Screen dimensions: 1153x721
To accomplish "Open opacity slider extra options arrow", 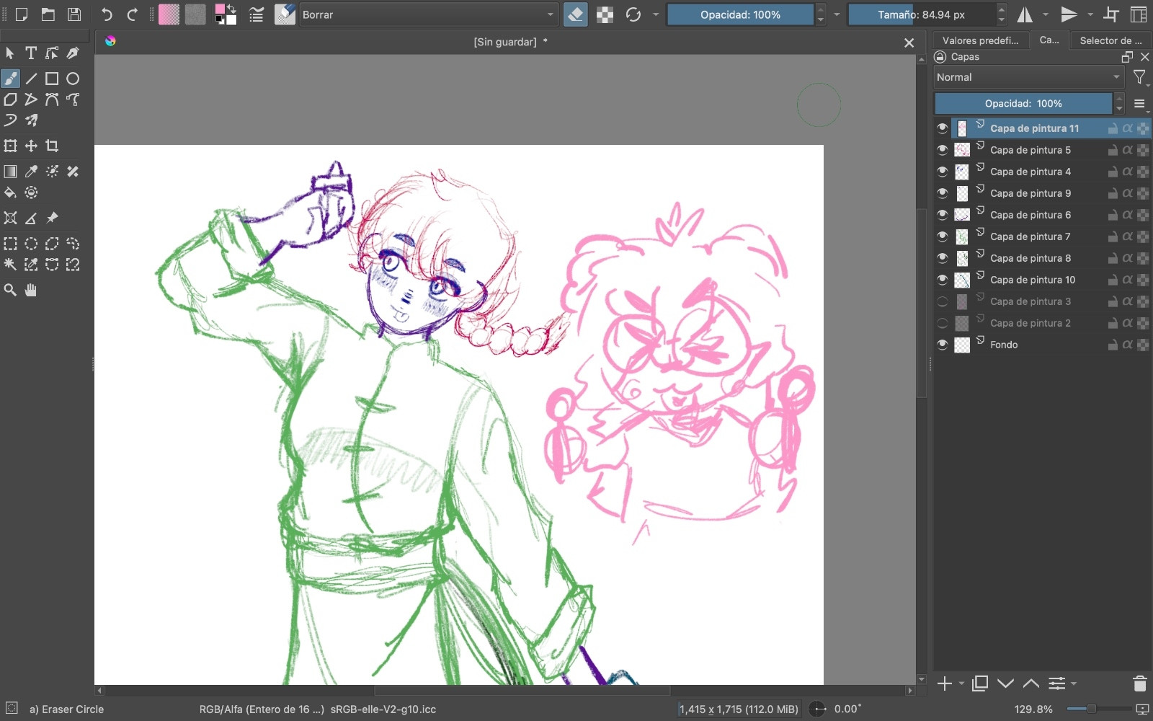I will [837, 14].
